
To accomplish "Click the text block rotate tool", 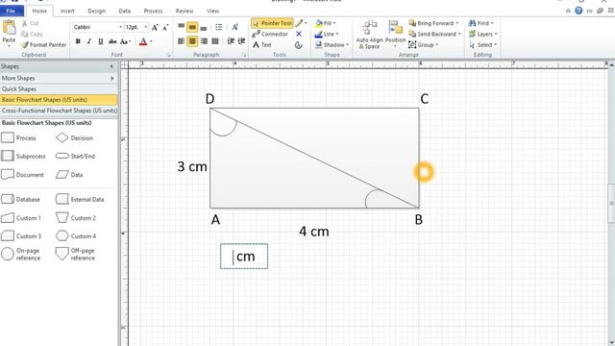I will click(x=299, y=45).
